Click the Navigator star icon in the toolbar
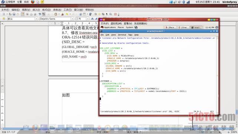This screenshot has width=238, height=134. (99, 14)
